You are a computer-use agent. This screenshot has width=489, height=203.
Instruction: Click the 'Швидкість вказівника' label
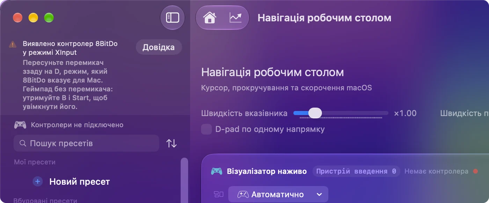click(x=244, y=113)
